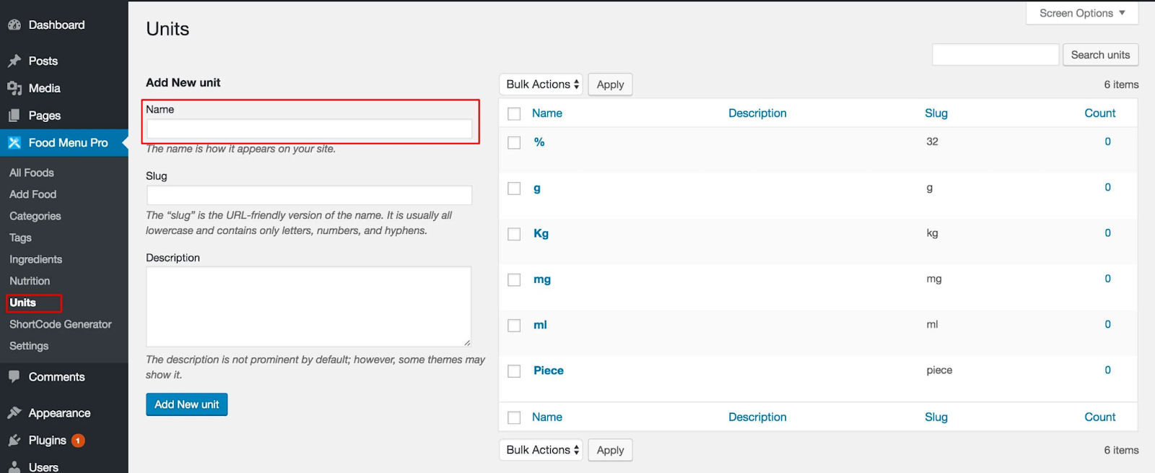Toggle the select-all checkbox in table header

pos(514,114)
